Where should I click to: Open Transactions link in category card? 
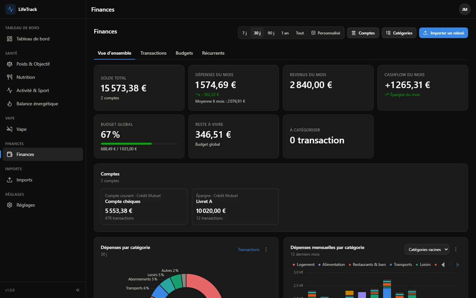(249, 250)
